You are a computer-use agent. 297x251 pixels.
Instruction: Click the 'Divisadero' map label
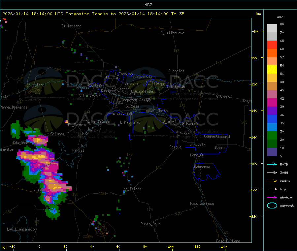click(71, 26)
